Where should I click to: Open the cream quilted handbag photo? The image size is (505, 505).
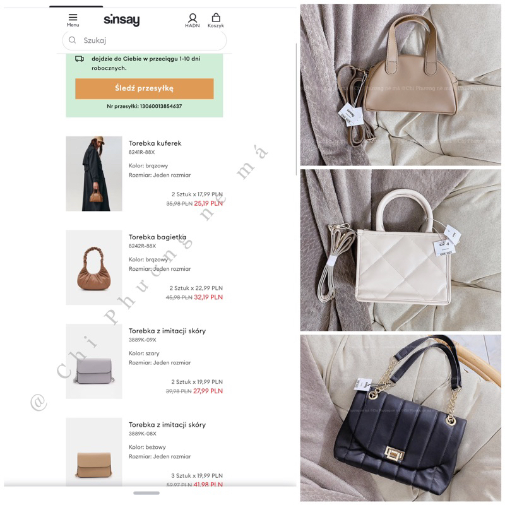pos(401,250)
